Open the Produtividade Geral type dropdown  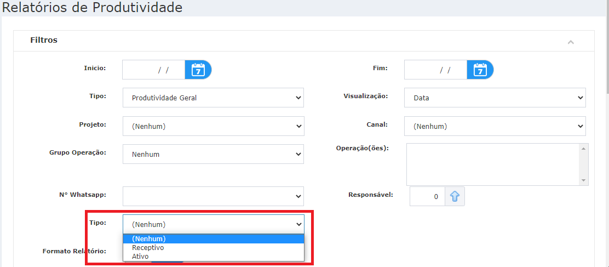pyautogui.click(x=213, y=98)
